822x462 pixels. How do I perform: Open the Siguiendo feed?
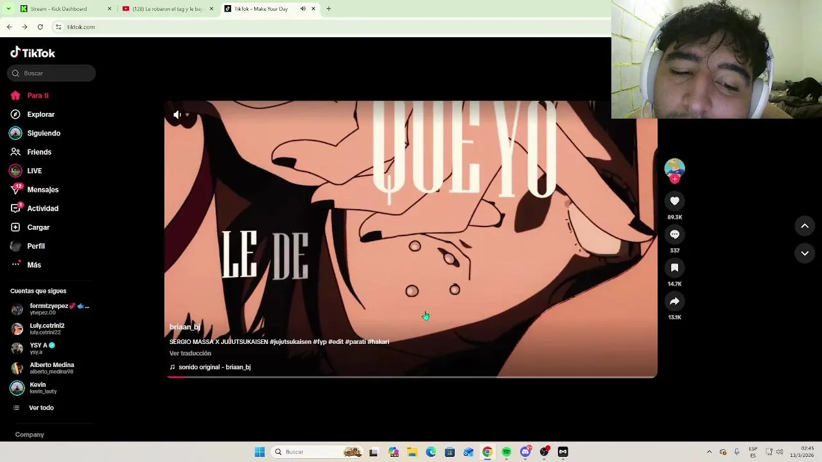[35, 133]
